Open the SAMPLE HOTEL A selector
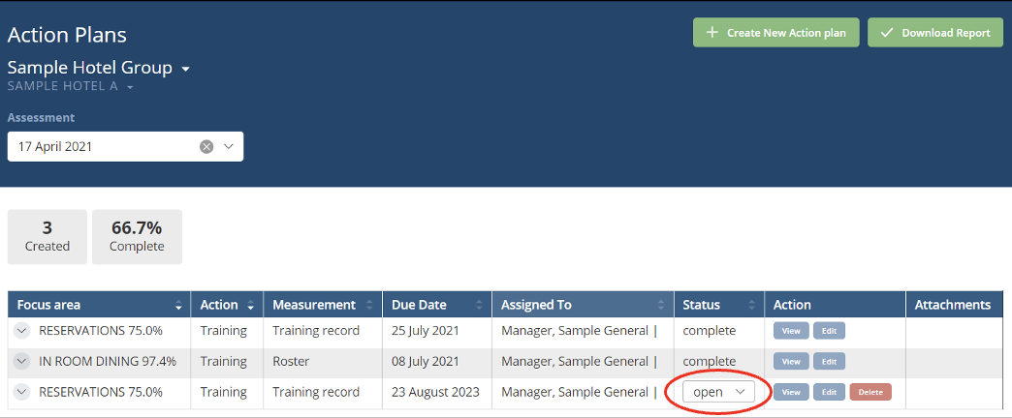Screen dimensions: 1012x418 click(x=129, y=88)
